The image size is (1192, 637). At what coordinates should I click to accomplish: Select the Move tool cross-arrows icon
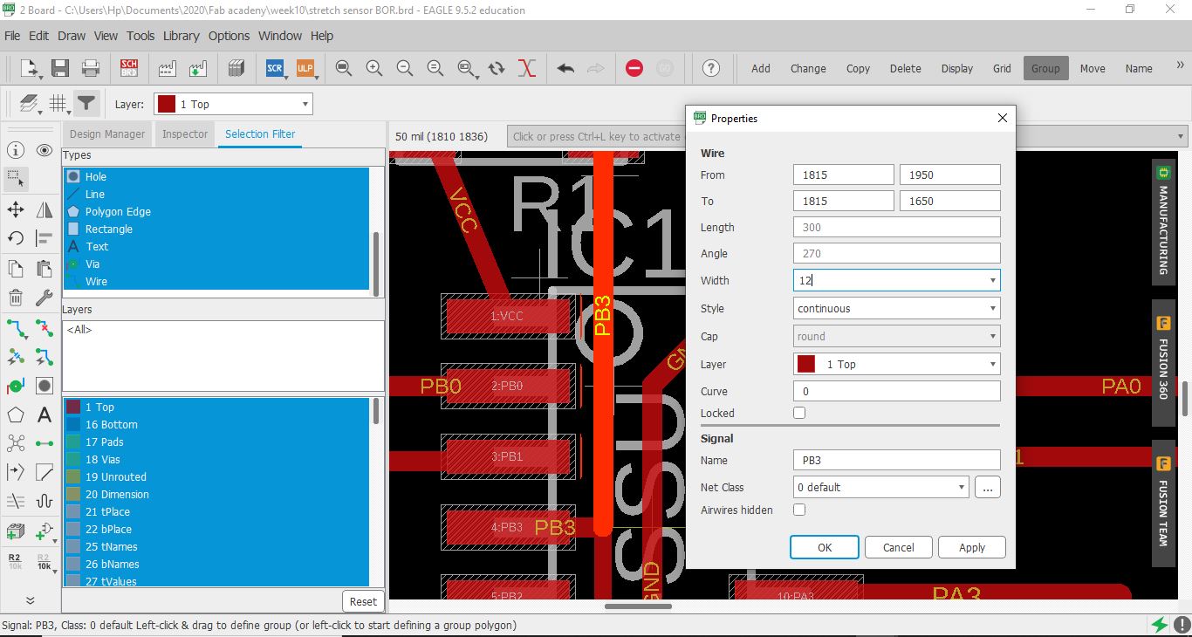(16, 209)
